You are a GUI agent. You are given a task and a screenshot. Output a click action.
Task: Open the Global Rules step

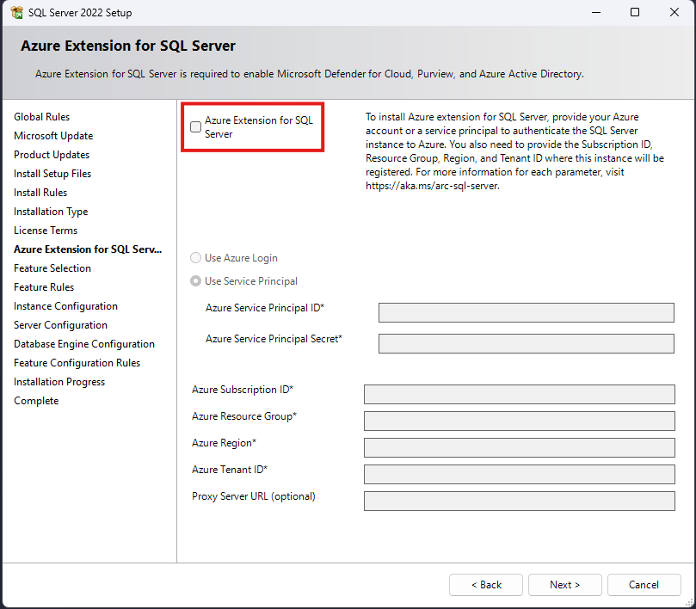tap(41, 117)
